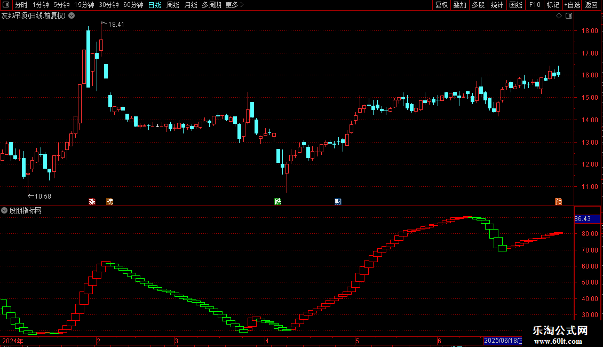This screenshot has height=347, width=603.
Task: Switch to 分时 intraday view
Action: click(21, 5)
